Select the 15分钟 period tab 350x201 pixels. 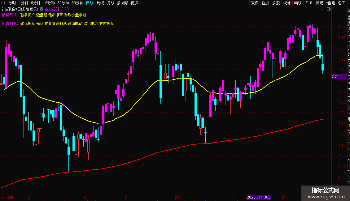(49, 3)
